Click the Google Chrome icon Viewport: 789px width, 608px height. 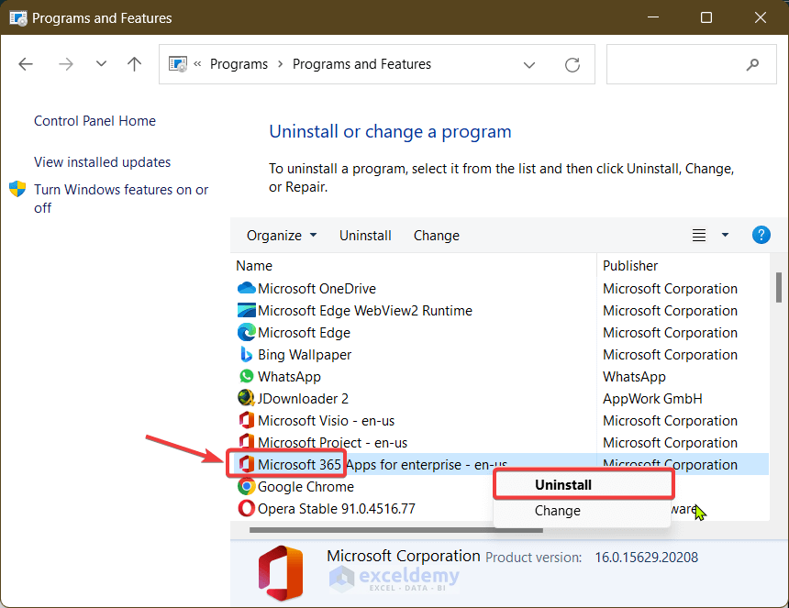click(x=246, y=487)
